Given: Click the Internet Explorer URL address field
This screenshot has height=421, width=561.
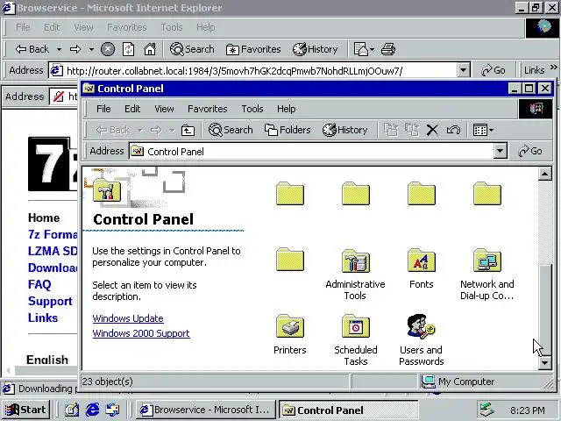Looking at the screenshot, I should tap(253, 70).
